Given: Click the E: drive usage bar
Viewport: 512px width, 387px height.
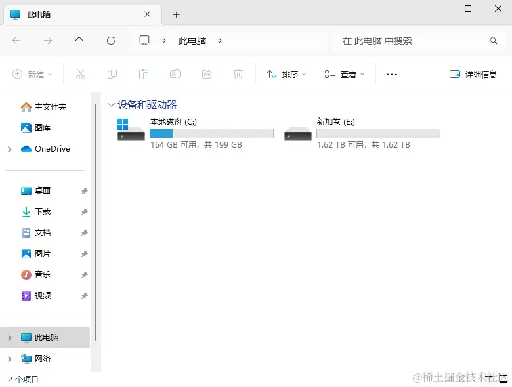Looking at the screenshot, I should pos(379,133).
